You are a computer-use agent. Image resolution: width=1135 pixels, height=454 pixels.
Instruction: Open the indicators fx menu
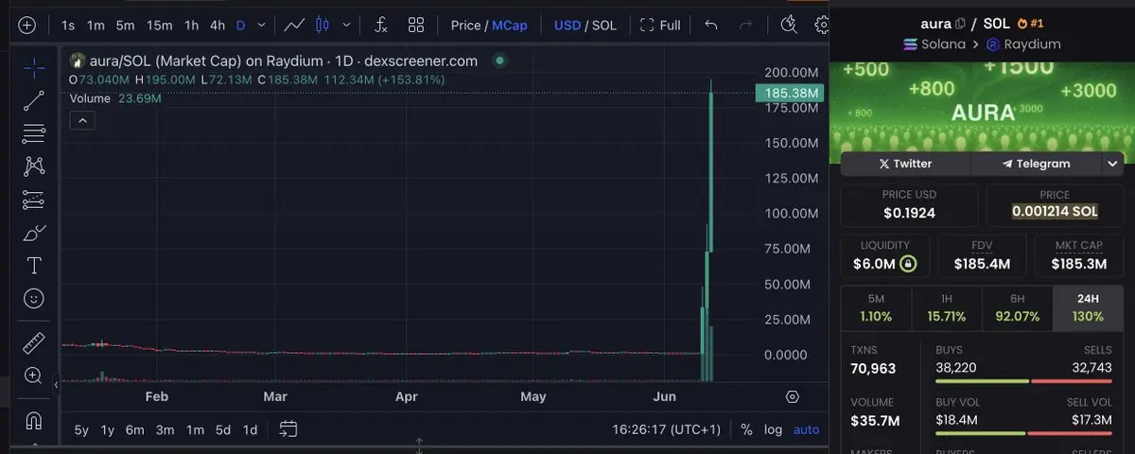click(x=380, y=26)
